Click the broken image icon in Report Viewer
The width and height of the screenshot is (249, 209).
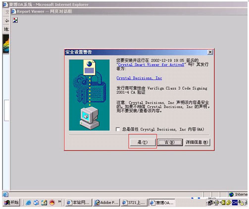[15, 20]
